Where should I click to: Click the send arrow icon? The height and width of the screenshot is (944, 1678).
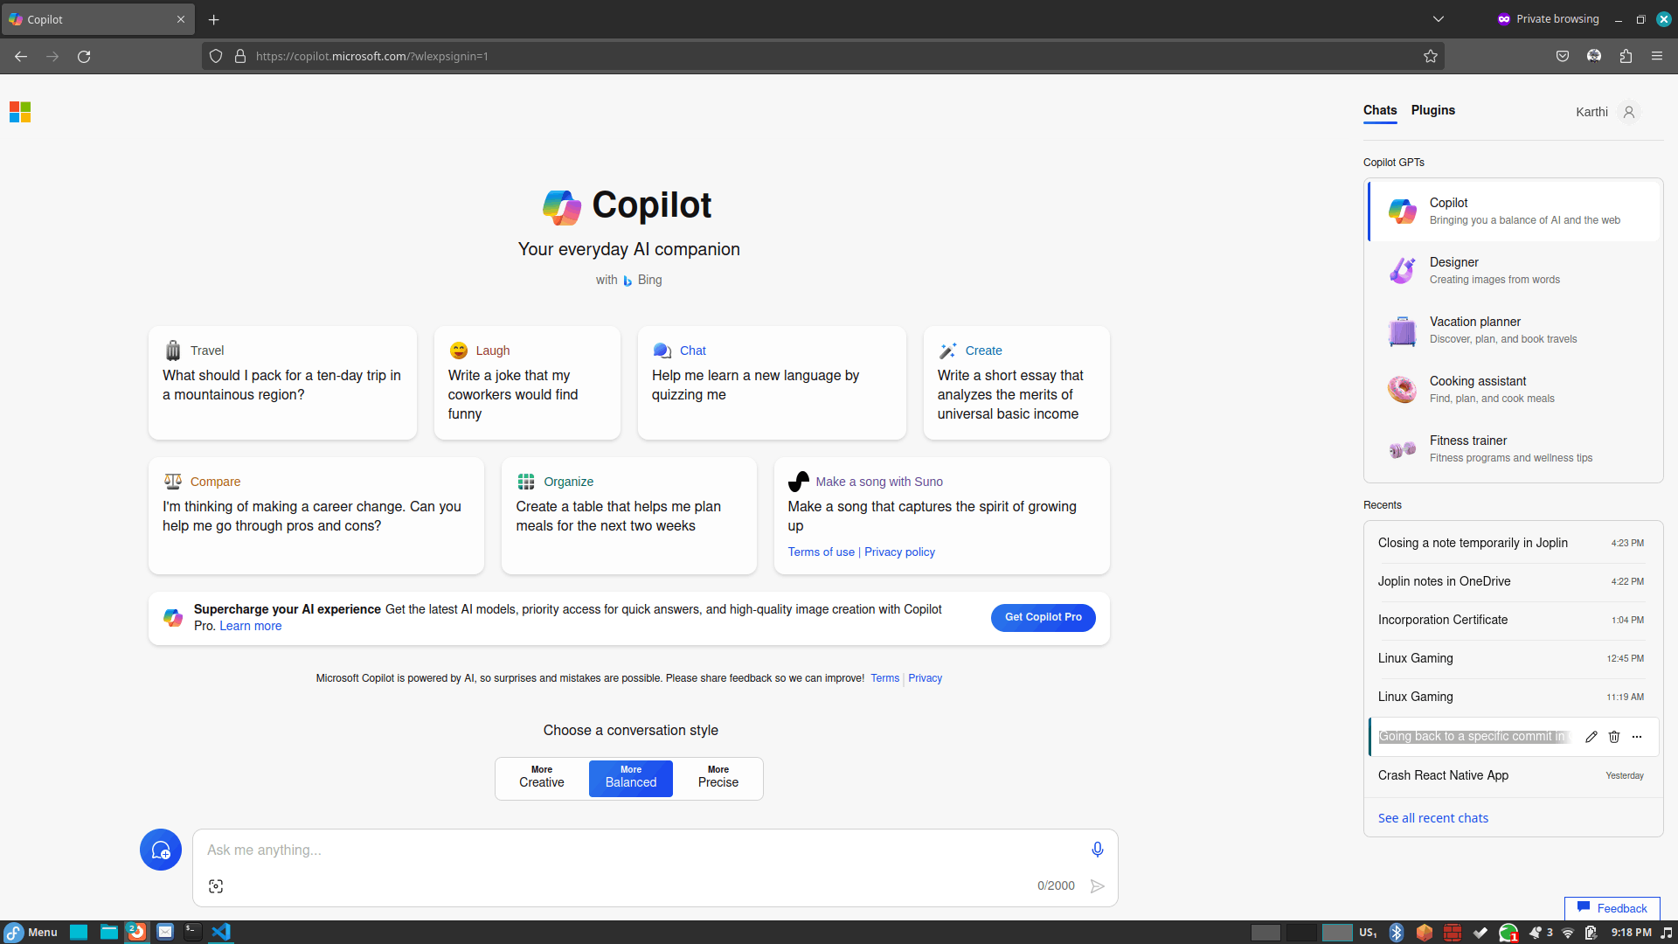click(1098, 886)
